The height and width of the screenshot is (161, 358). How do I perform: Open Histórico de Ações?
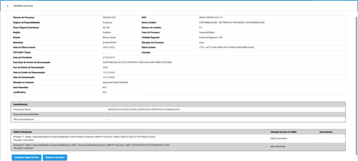[55, 158]
